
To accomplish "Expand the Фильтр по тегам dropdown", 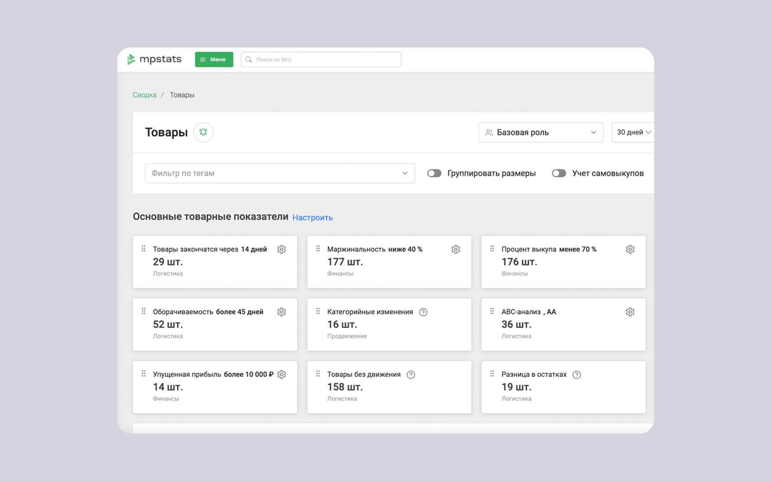I will coord(279,173).
